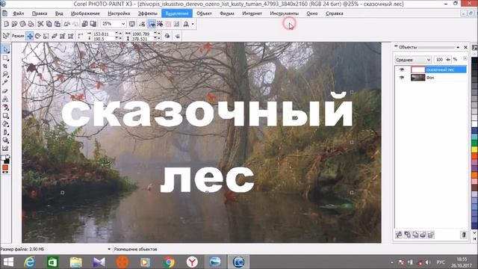Create a new document via toolbar
Screen dimensions: 478x269
click(7, 24)
